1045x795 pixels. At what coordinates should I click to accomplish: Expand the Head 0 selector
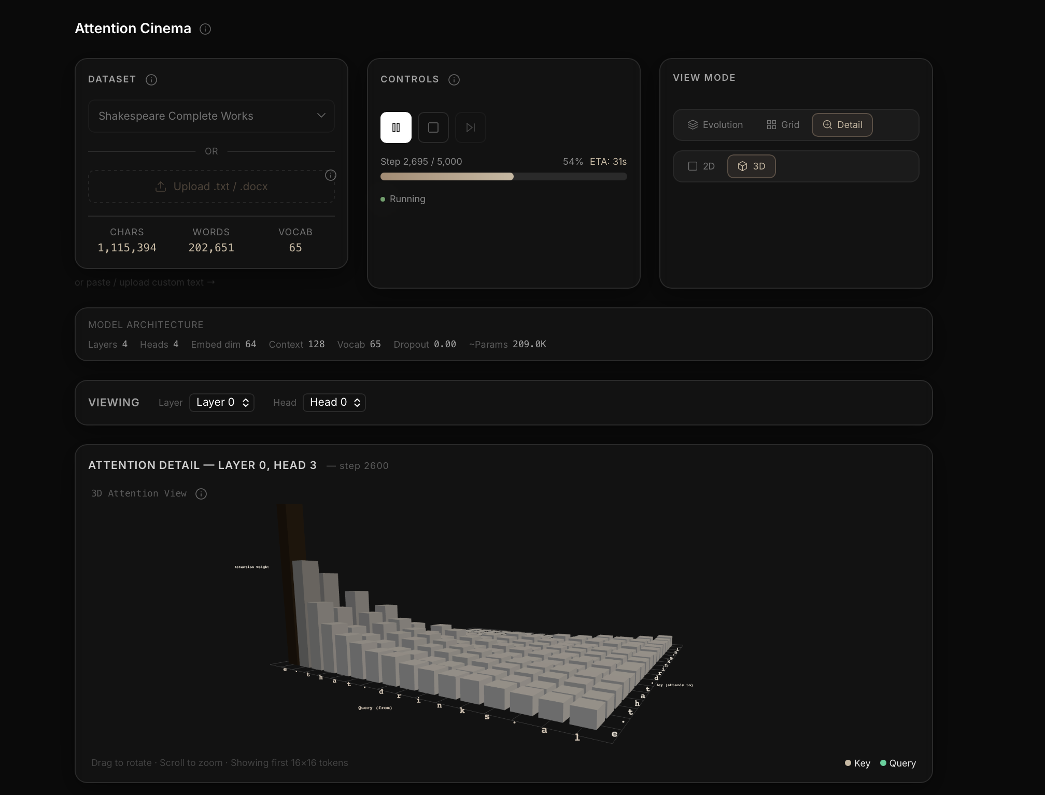tap(334, 403)
